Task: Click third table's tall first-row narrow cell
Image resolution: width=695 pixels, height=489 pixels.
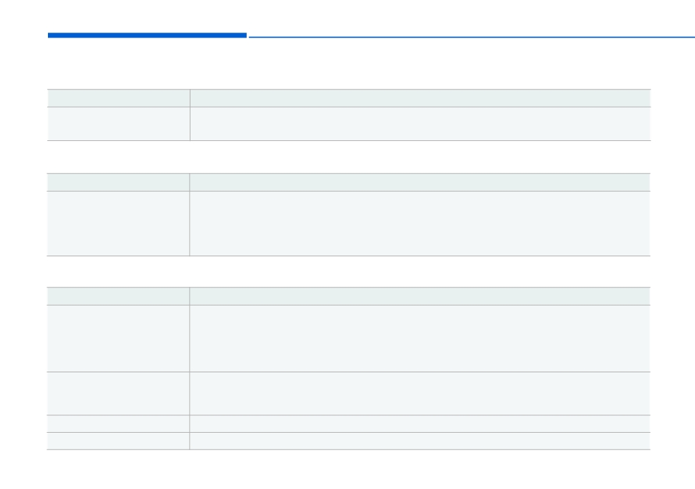Action: point(118,338)
